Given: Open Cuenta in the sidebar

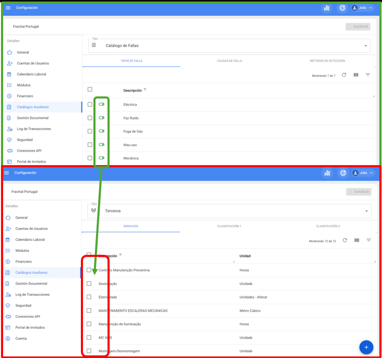Looking at the screenshot, I should tap(22, 339).
